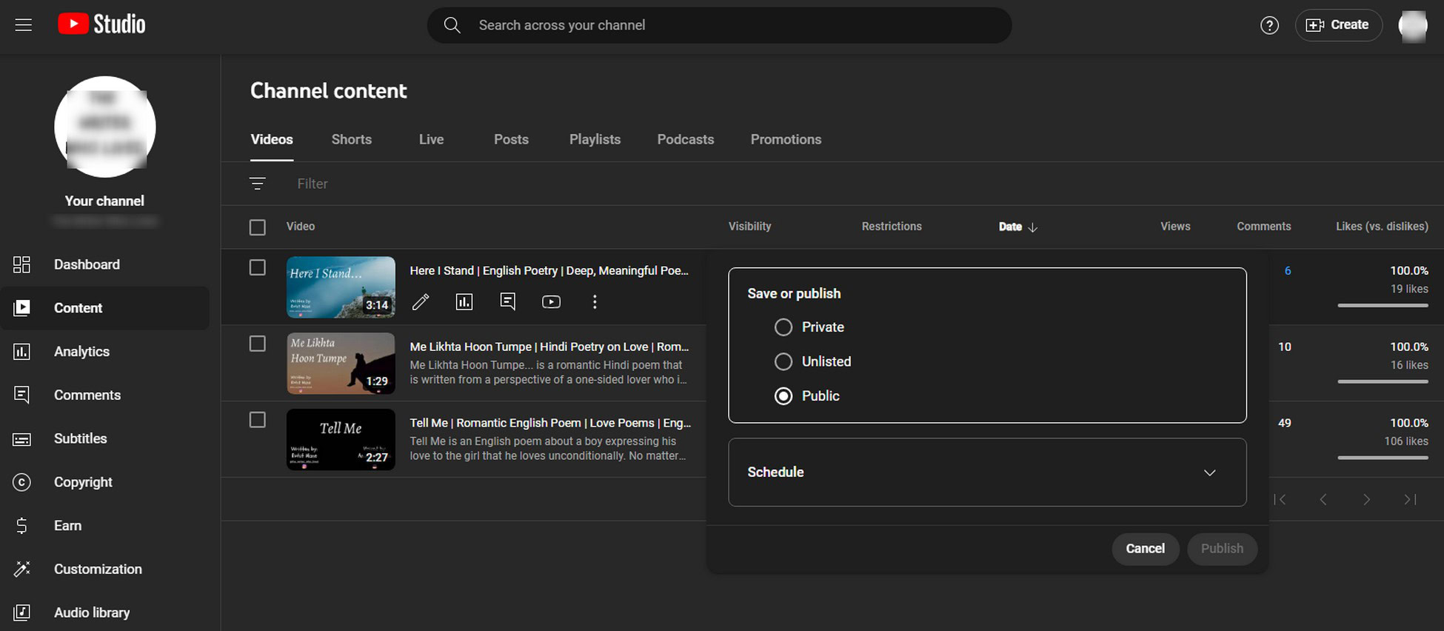
Task: Click the 106 likes ratio bar
Action: pos(1383,458)
